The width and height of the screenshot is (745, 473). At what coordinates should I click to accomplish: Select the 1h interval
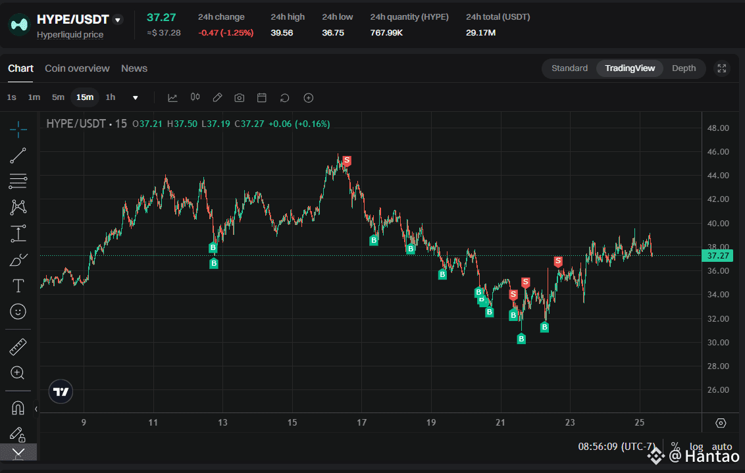pos(110,97)
